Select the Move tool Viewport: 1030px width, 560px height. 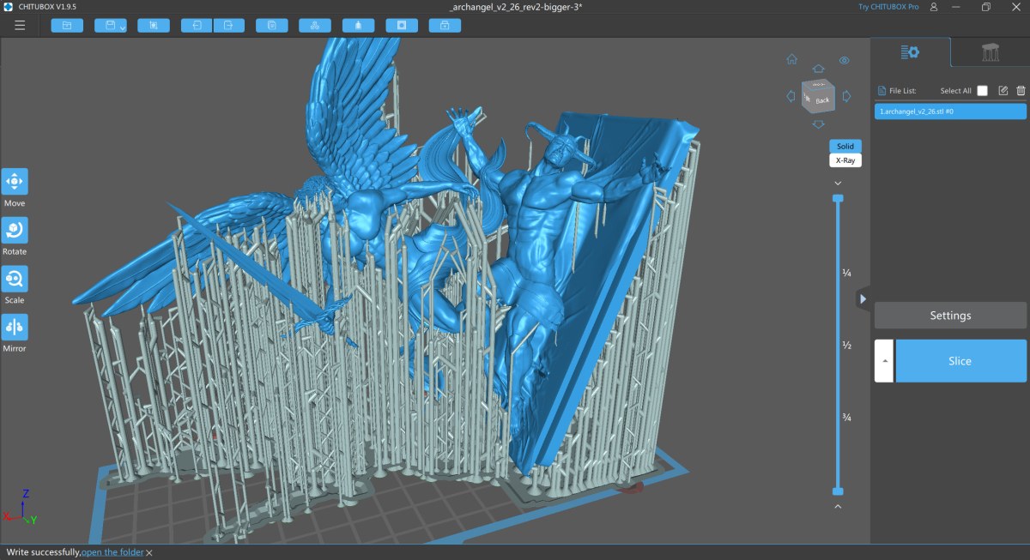pyautogui.click(x=15, y=182)
